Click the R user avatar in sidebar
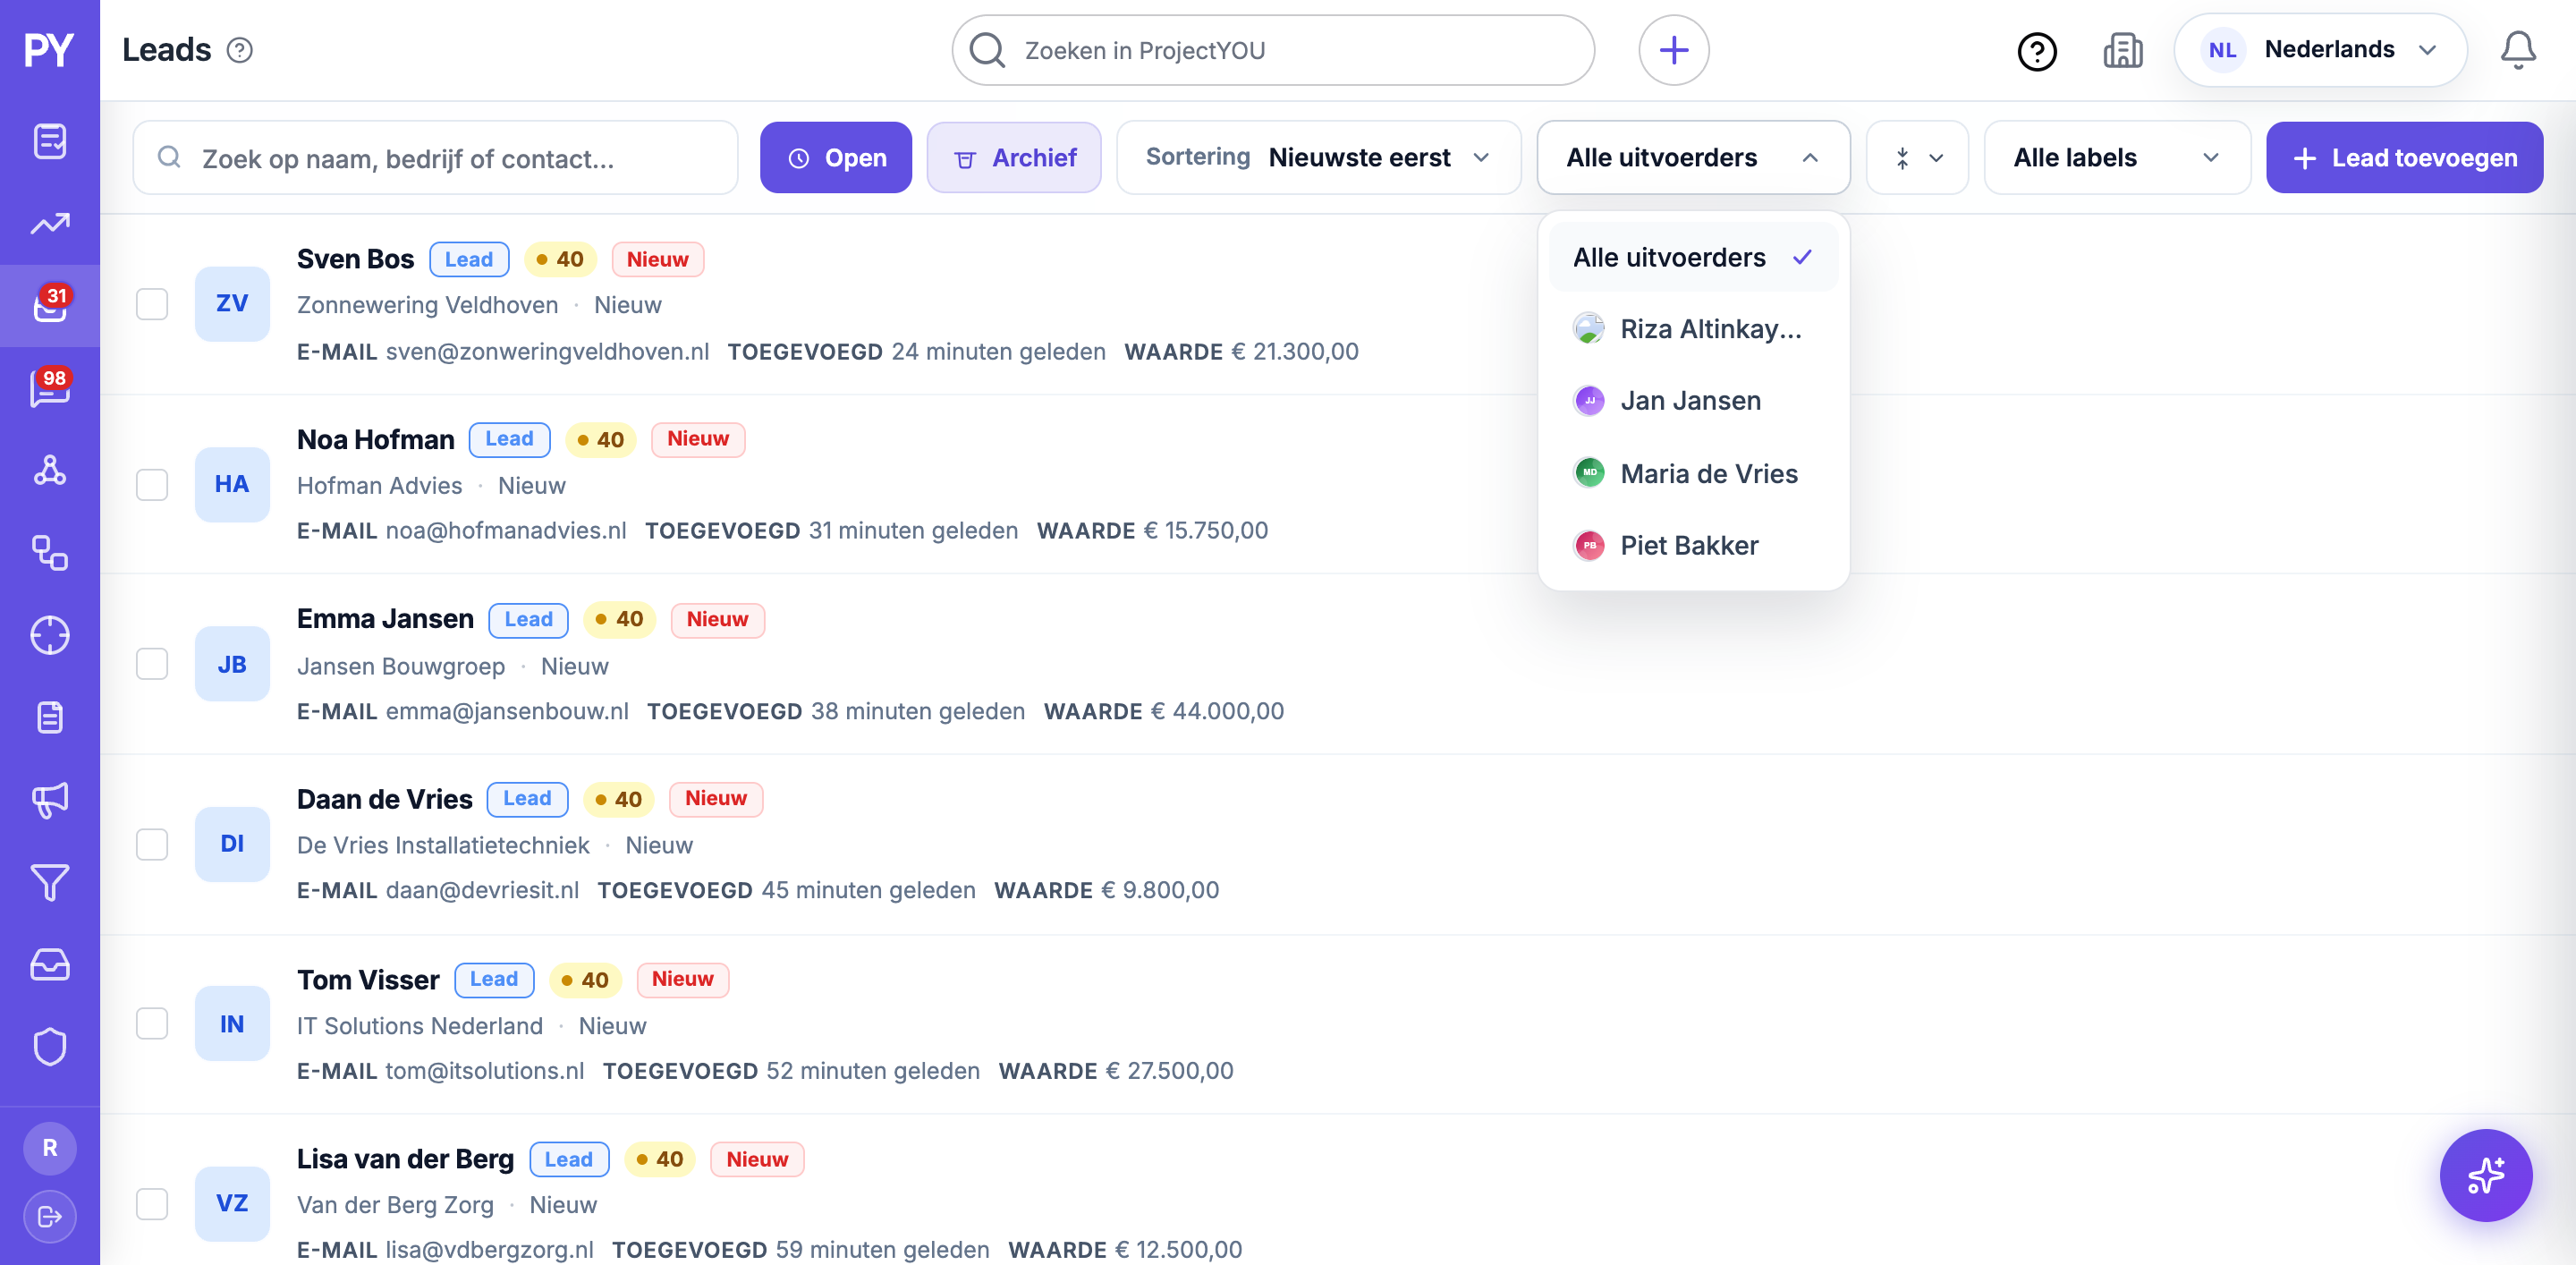Viewport: 2576px width, 1265px height. pos(50,1148)
